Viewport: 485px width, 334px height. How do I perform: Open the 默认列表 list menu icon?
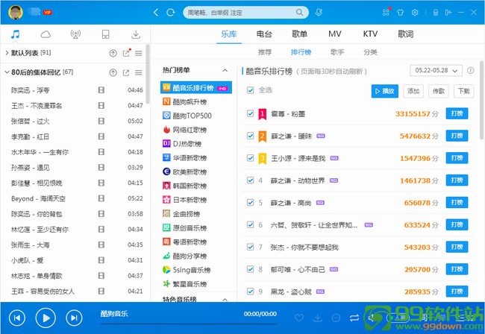pos(139,54)
